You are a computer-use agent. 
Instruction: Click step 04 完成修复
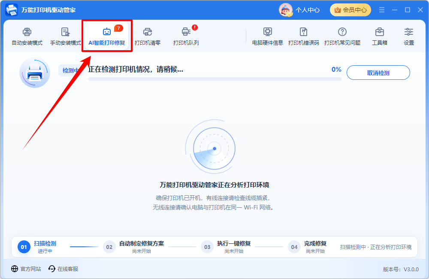click(x=307, y=247)
